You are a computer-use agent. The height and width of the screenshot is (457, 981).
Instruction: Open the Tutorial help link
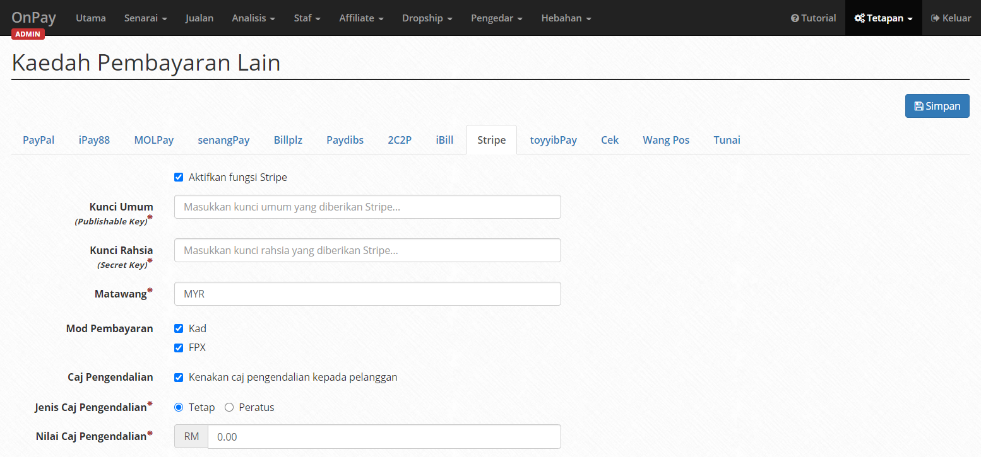(x=813, y=18)
